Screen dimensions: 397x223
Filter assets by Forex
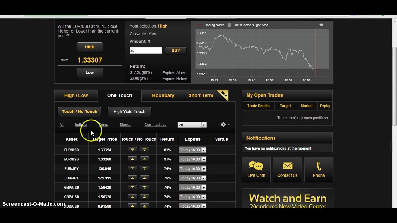(x=103, y=125)
